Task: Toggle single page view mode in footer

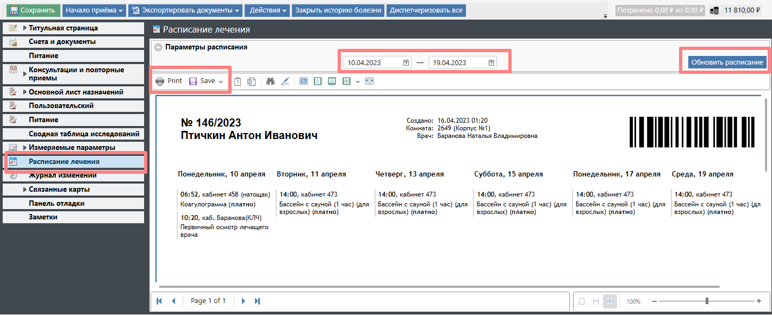Action: pos(582,301)
